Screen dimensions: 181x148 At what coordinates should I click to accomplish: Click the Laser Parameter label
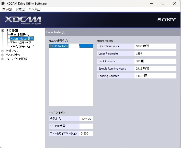pos(116,53)
